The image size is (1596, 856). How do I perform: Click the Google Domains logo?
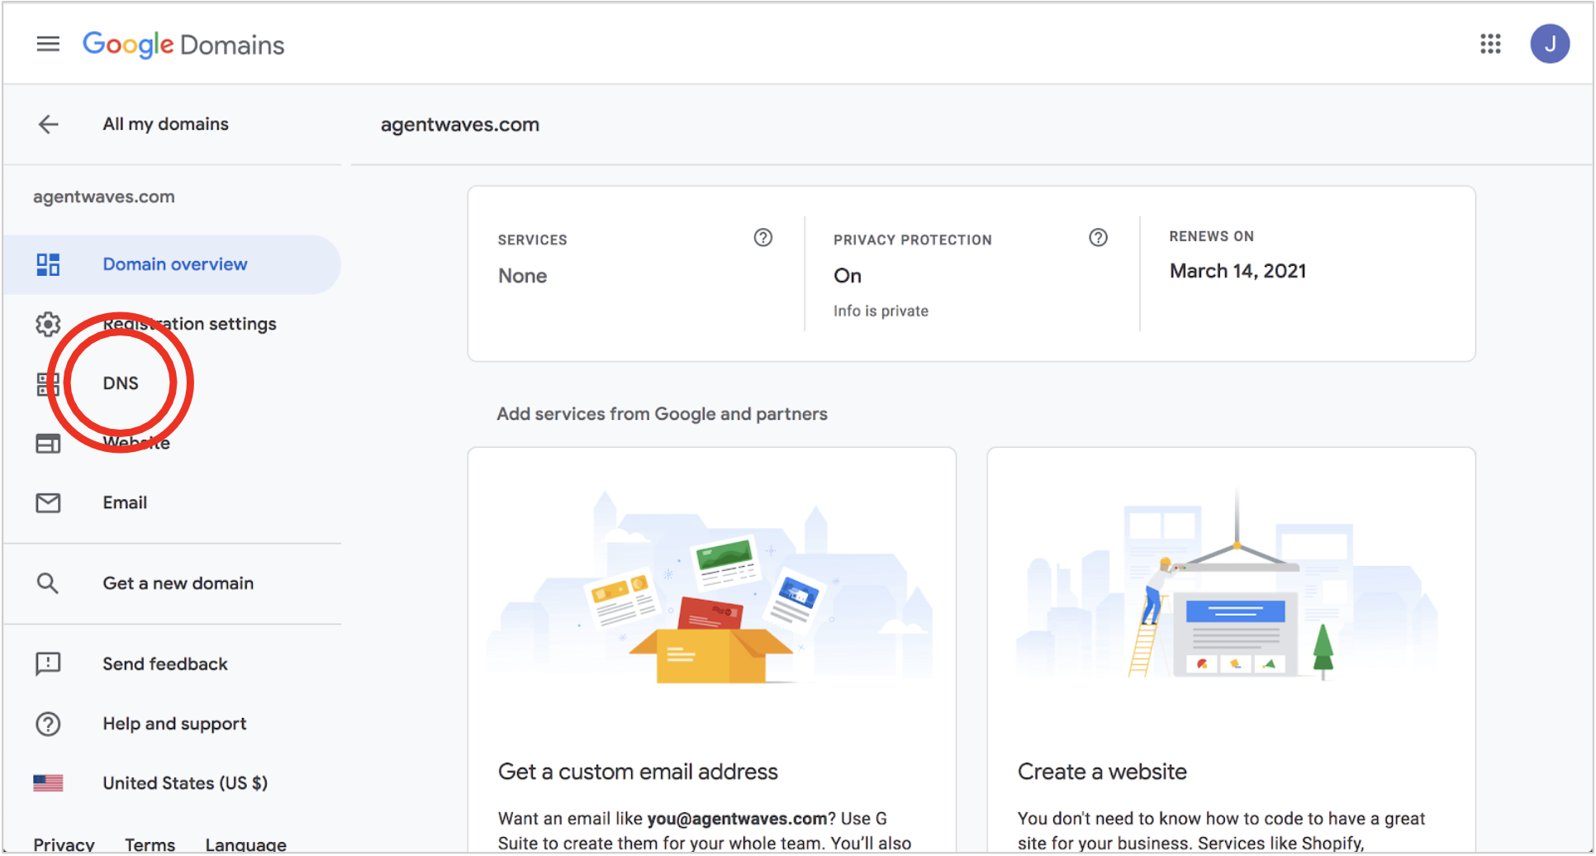click(x=183, y=45)
